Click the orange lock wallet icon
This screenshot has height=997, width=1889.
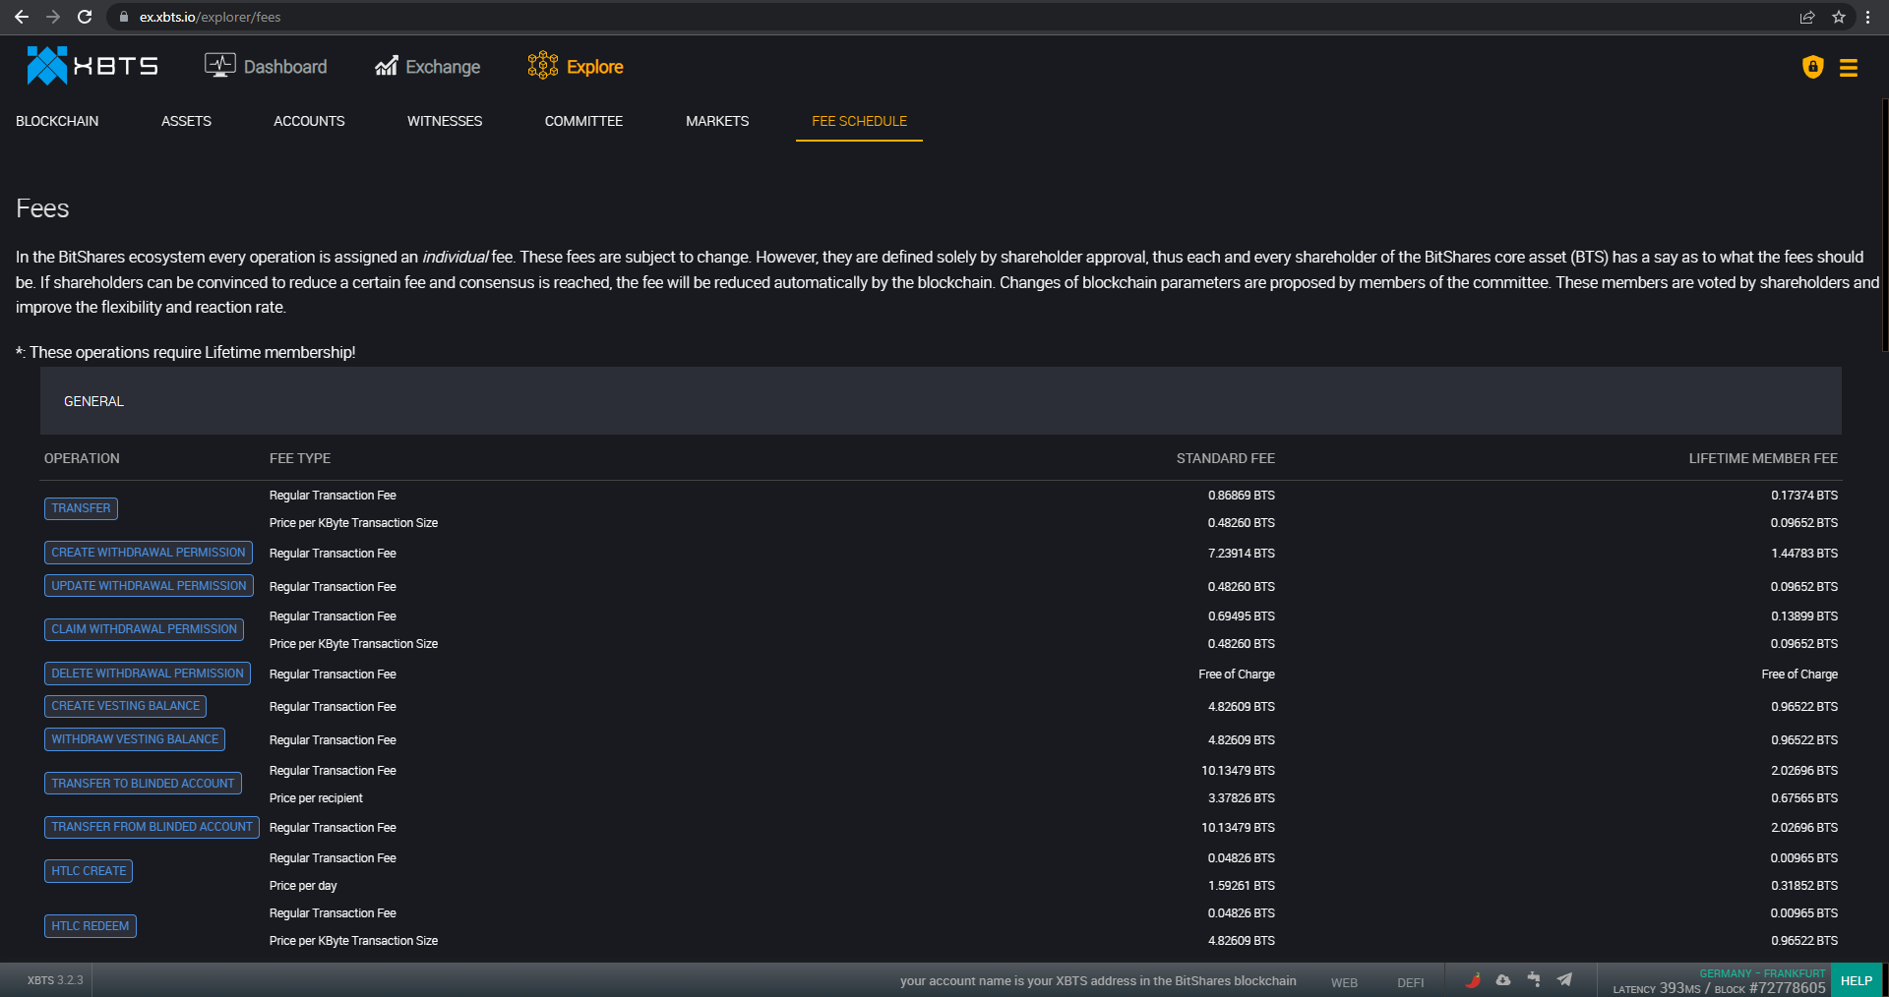(1812, 67)
